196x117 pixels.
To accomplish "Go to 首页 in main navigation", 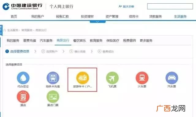I will (14, 16).
